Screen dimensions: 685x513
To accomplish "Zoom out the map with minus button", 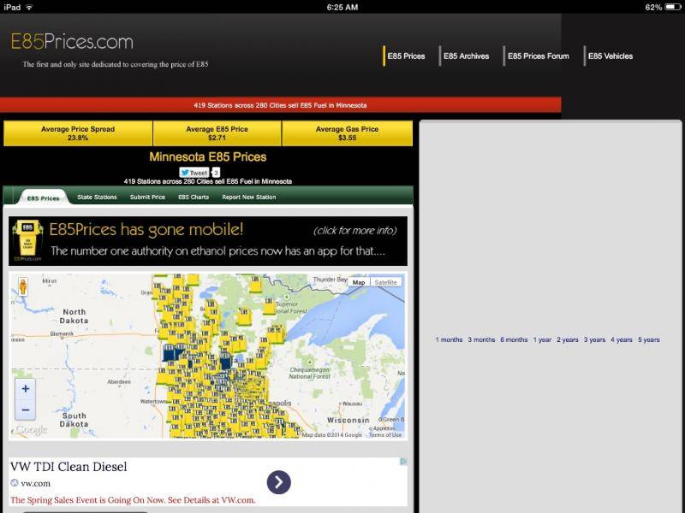I will click(x=26, y=410).
